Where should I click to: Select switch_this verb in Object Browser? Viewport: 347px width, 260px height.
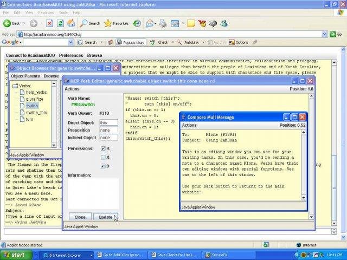coord(36,113)
